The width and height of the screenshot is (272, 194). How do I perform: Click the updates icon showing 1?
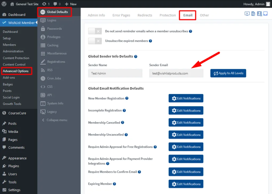(x=46, y=4)
